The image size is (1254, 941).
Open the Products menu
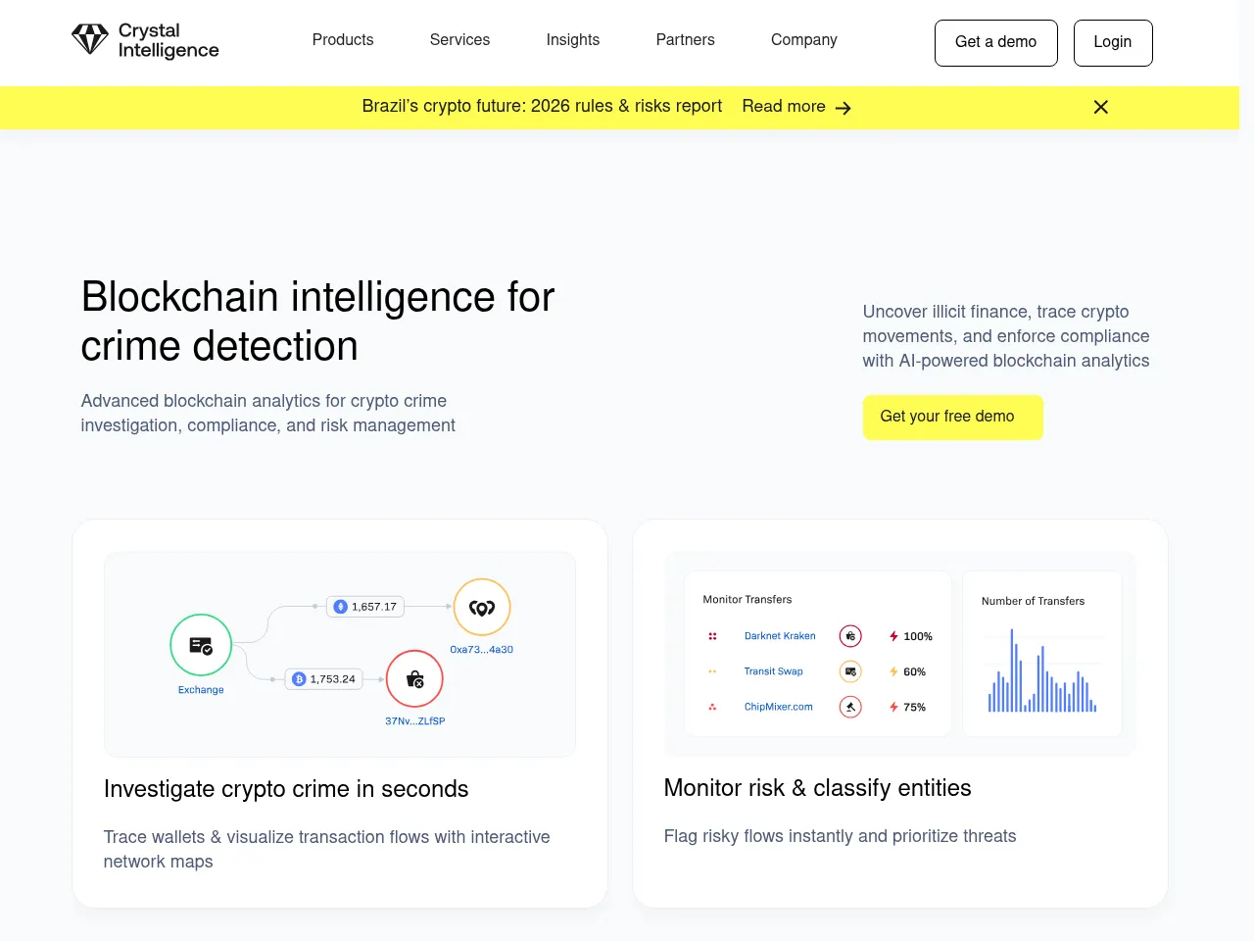point(343,40)
